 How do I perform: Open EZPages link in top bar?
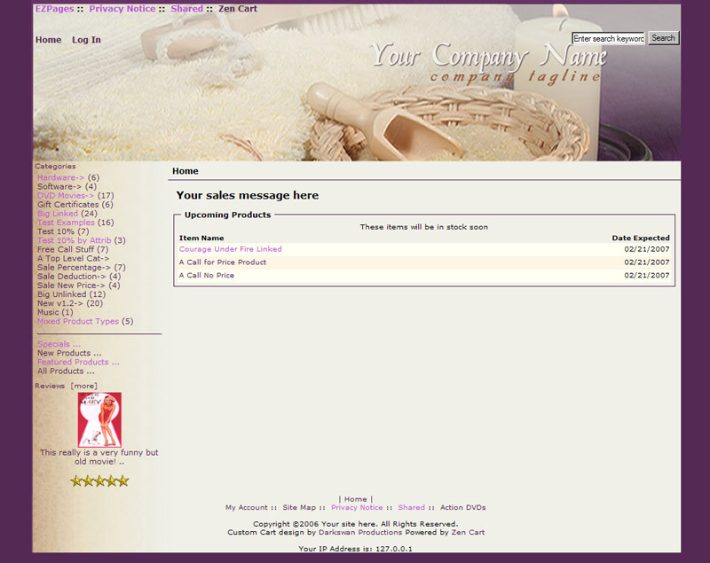coord(54,9)
